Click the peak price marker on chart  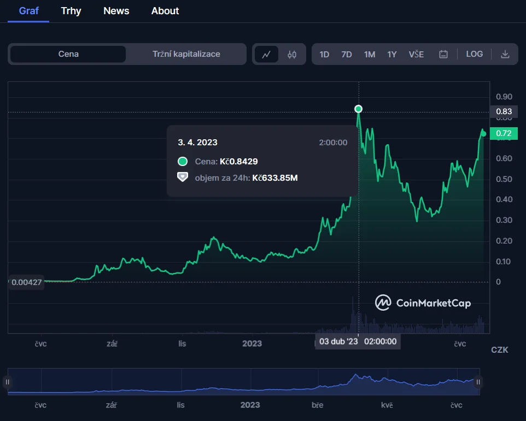(358, 109)
